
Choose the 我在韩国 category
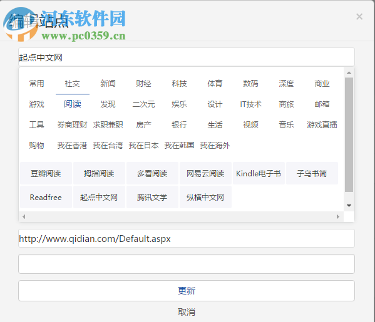tap(179, 145)
